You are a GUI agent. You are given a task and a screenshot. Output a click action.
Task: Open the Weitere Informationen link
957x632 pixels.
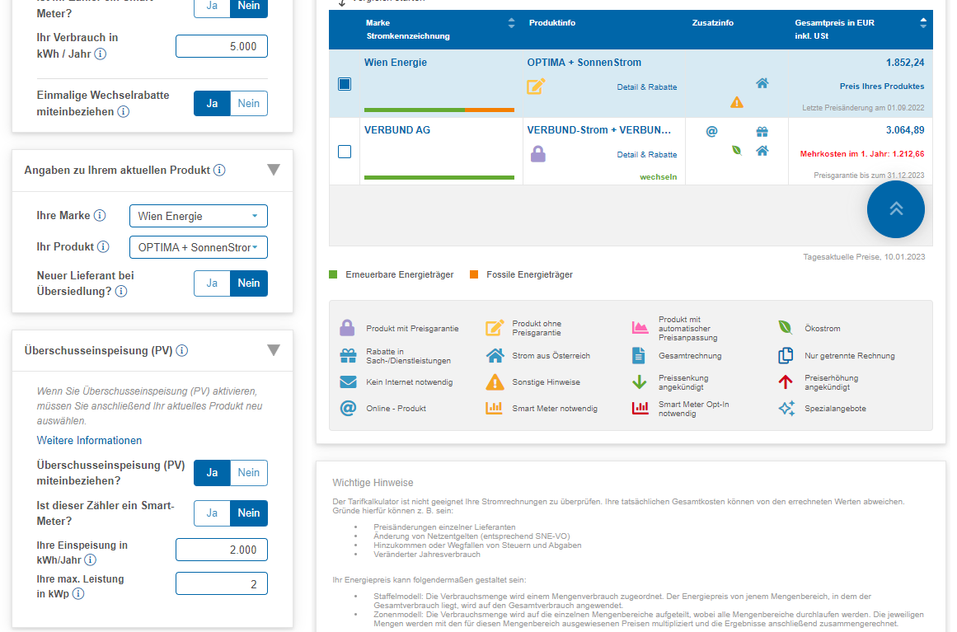tap(89, 441)
